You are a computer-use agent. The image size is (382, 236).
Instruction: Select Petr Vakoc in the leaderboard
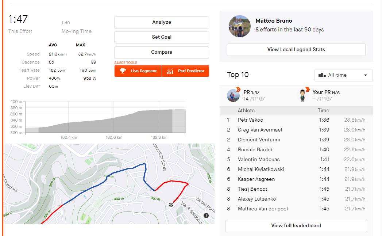point(250,120)
